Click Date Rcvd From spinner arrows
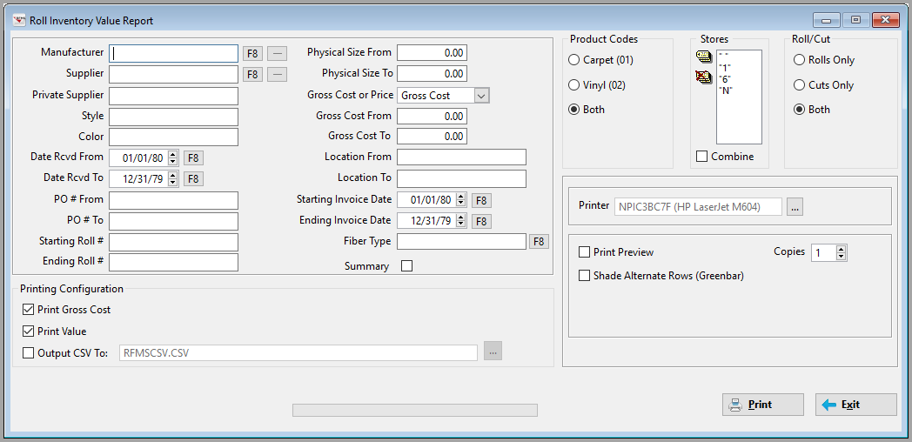Screen dimensions: 912x442 pyautogui.click(x=173, y=157)
